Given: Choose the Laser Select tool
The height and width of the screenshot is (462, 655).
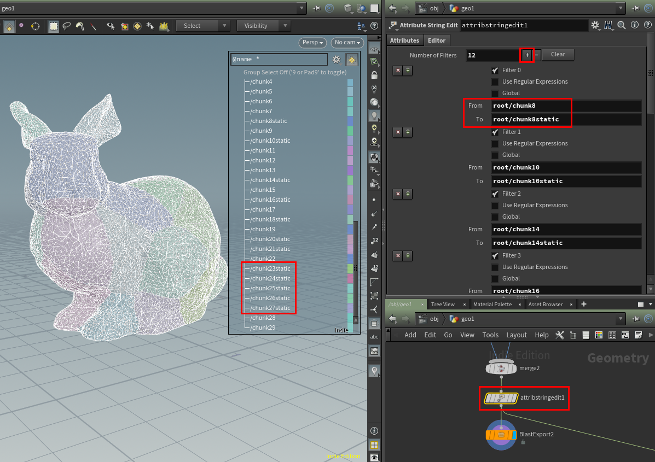Looking at the screenshot, I should (93, 26).
